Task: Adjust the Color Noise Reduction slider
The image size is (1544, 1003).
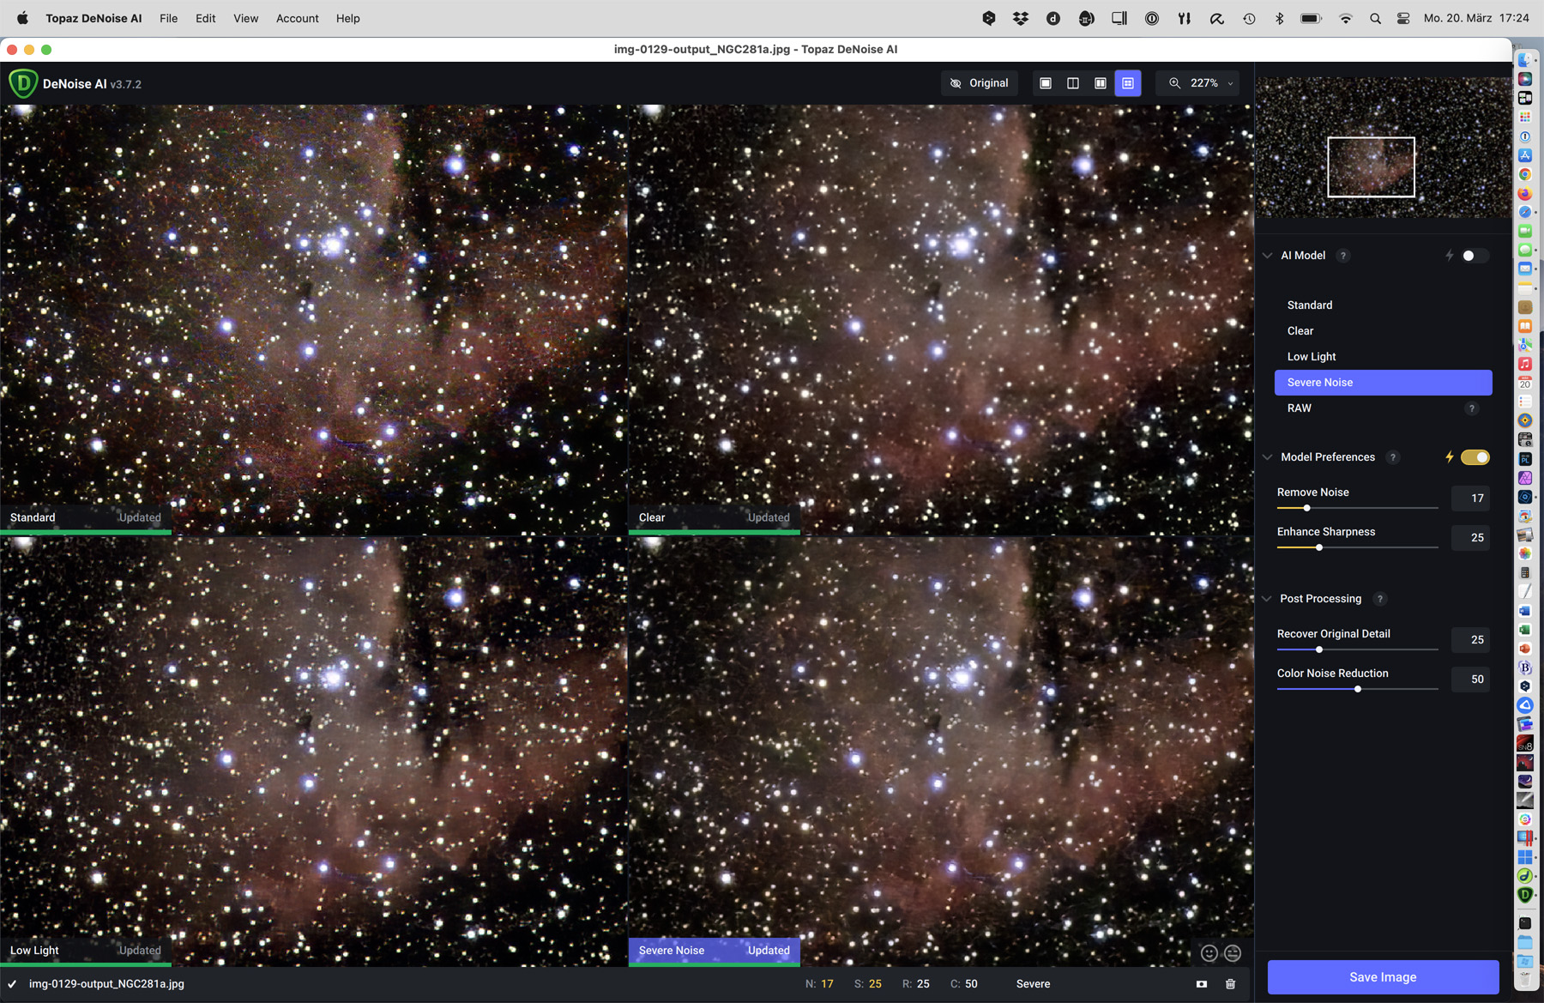Action: (x=1357, y=689)
